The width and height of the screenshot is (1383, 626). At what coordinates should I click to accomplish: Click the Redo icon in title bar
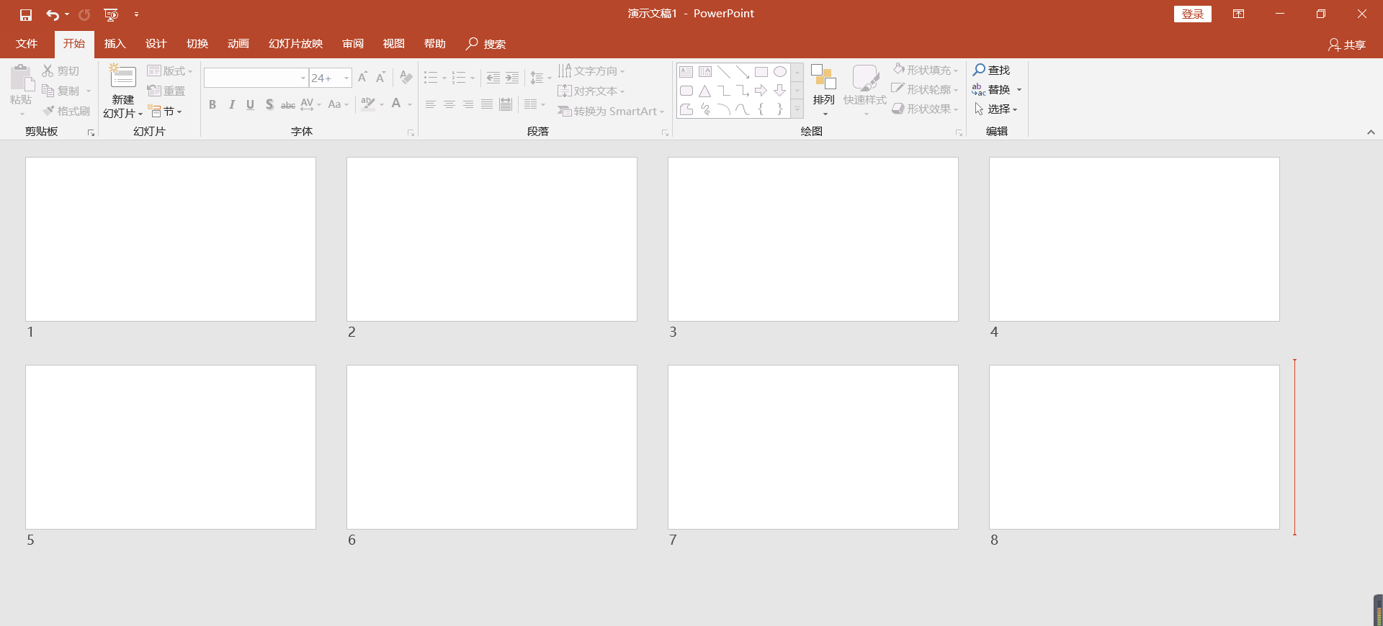84,14
